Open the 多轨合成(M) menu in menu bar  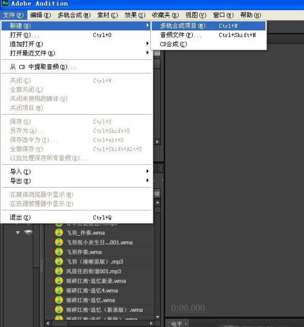pos(74,15)
